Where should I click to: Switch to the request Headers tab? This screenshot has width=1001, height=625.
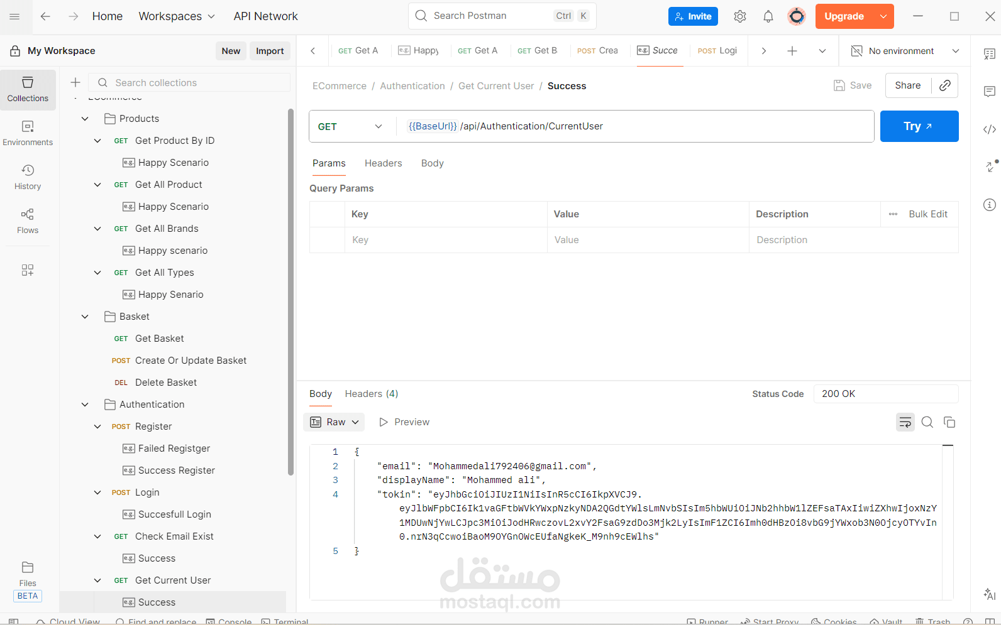click(383, 163)
